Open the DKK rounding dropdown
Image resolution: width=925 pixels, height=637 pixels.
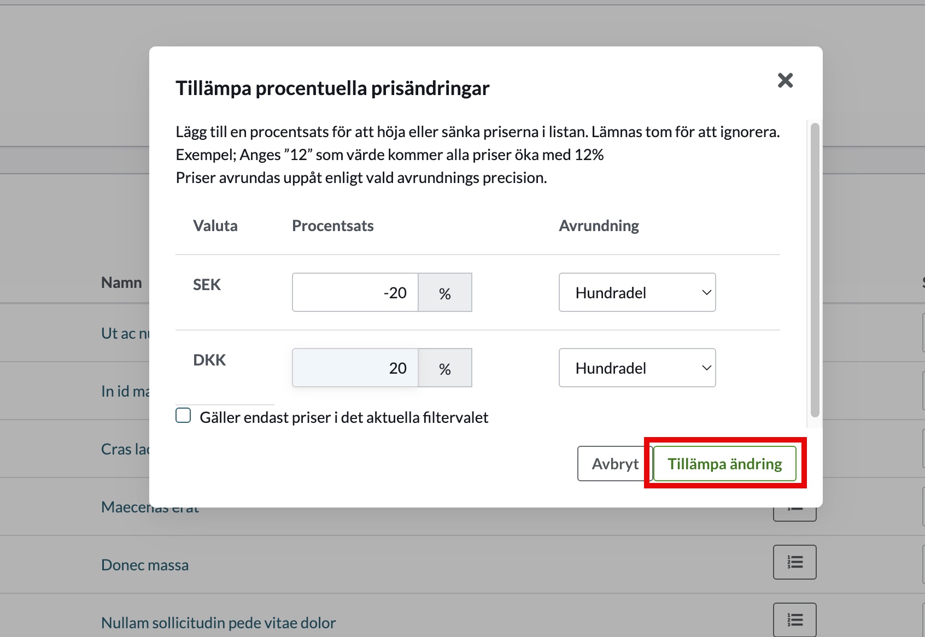click(x=637, y=368)
